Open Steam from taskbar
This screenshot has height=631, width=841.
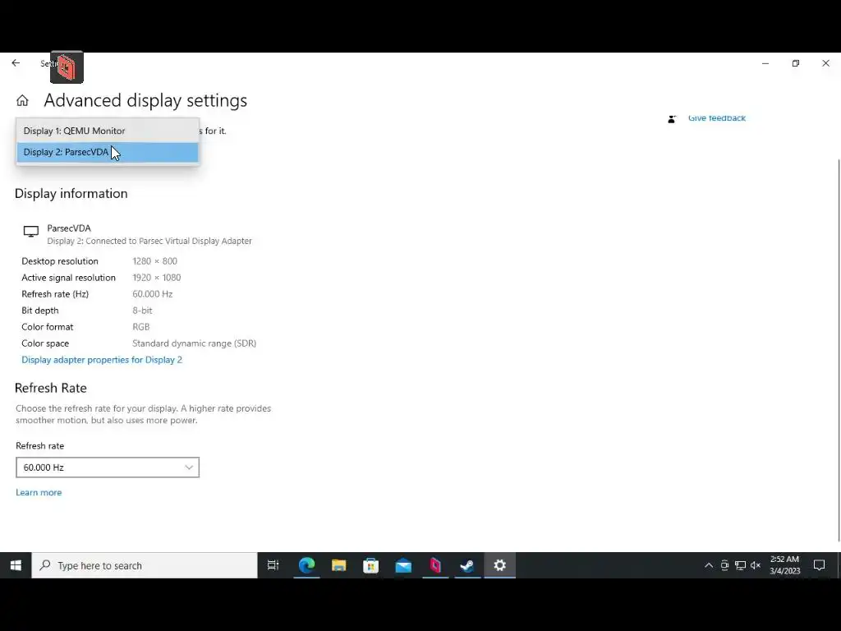pyautogui.click(x=467, y=565)
